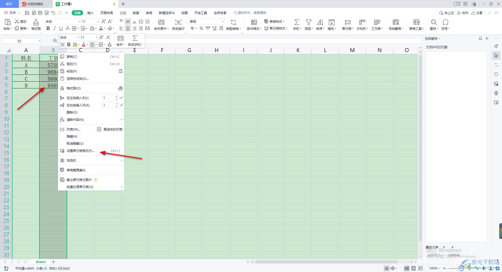Click the Sum (求和) icon
The width and height of the screenshot is (502, 272).
297,22
